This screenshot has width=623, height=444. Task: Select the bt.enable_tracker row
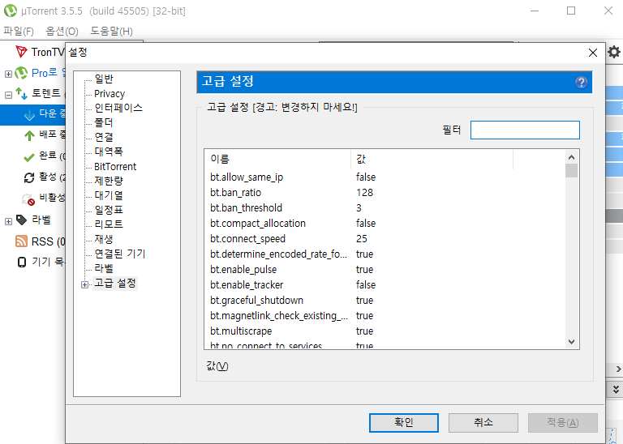tap(385, 285)
